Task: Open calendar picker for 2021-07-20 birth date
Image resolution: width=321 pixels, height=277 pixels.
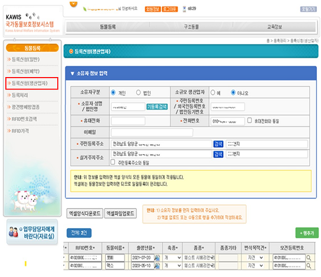Action: [x=157, y=258]
